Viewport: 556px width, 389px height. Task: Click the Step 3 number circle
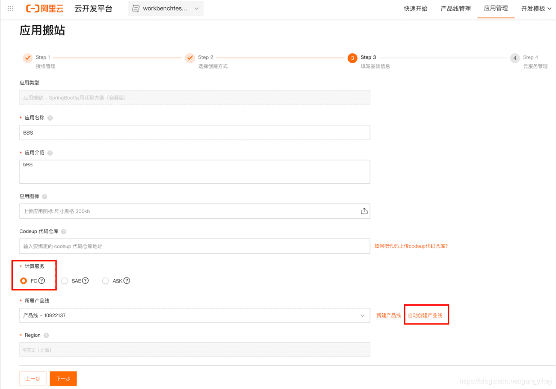tap(352, 58)
